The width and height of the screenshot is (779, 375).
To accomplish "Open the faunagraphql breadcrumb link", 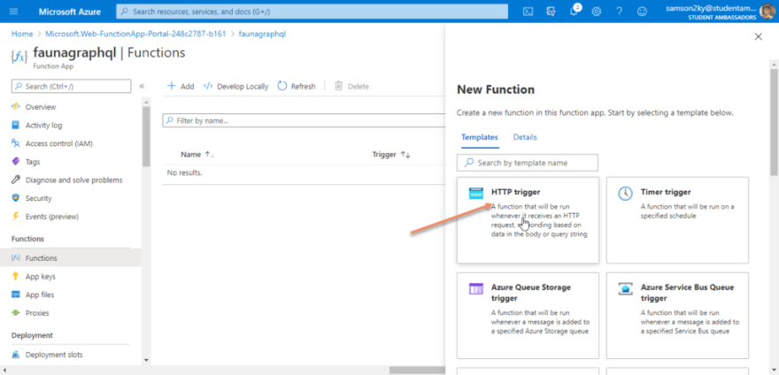I will tap(262, 34).
